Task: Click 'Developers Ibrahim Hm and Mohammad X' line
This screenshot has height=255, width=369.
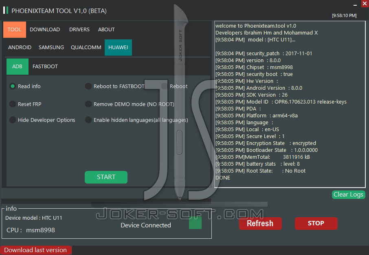Action: pos(267,33)
